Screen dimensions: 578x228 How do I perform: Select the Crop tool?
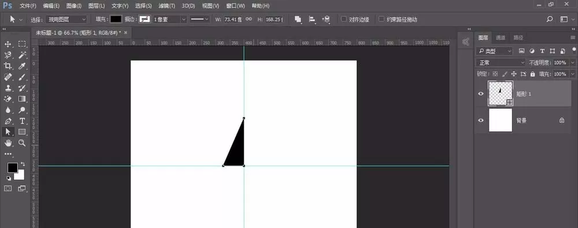click(x=8, y=66)
